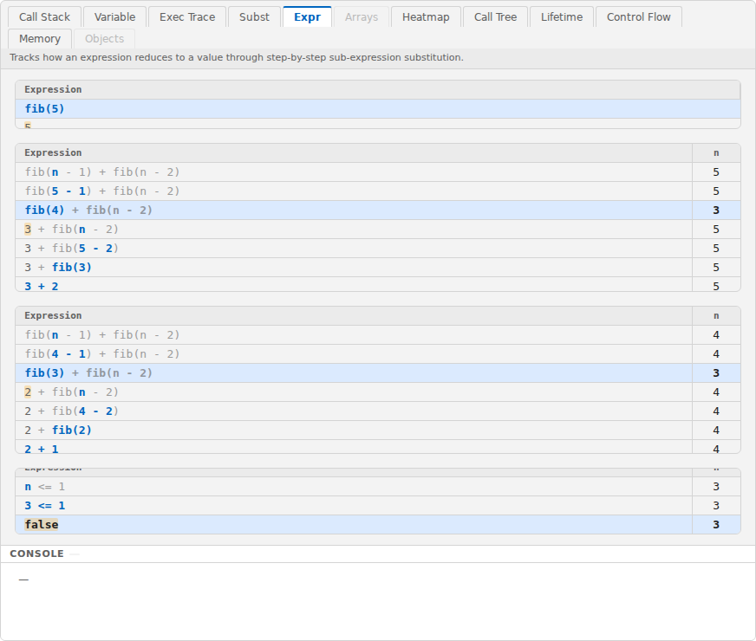Select highlighted row fib(4) + fib(n - 2)
The width and height of the screenshot is (756, 641).
pos(377,210)
